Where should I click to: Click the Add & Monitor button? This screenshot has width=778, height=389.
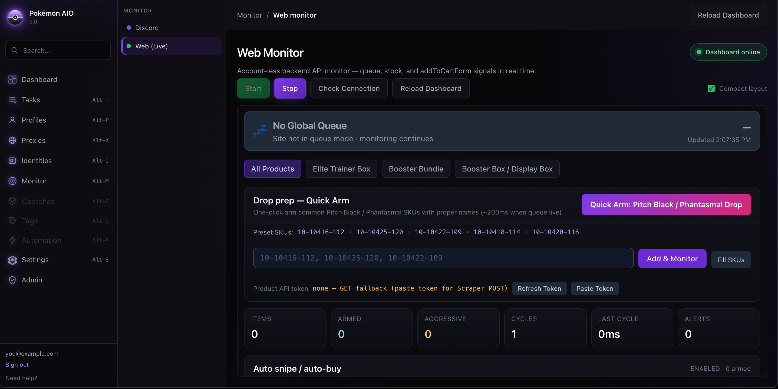672,259
